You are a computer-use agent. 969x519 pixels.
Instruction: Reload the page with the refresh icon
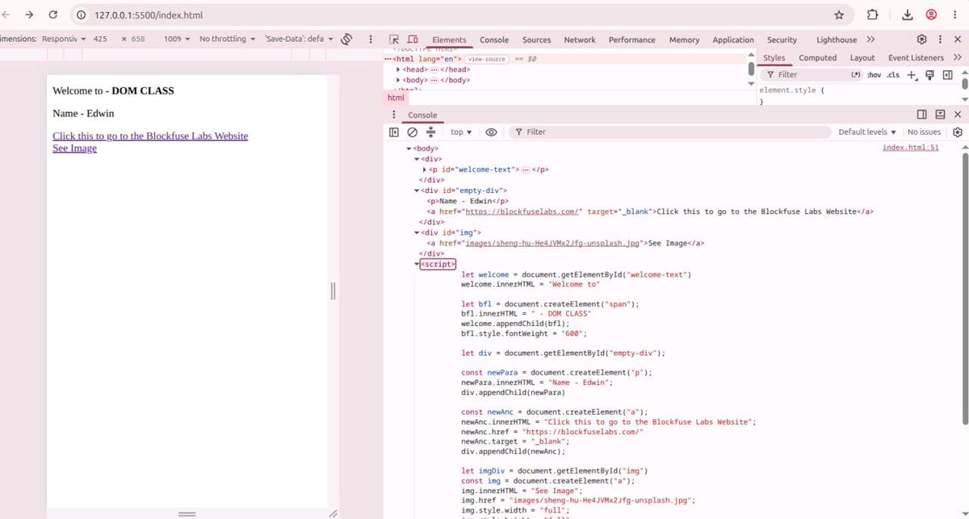pos(53,15)
